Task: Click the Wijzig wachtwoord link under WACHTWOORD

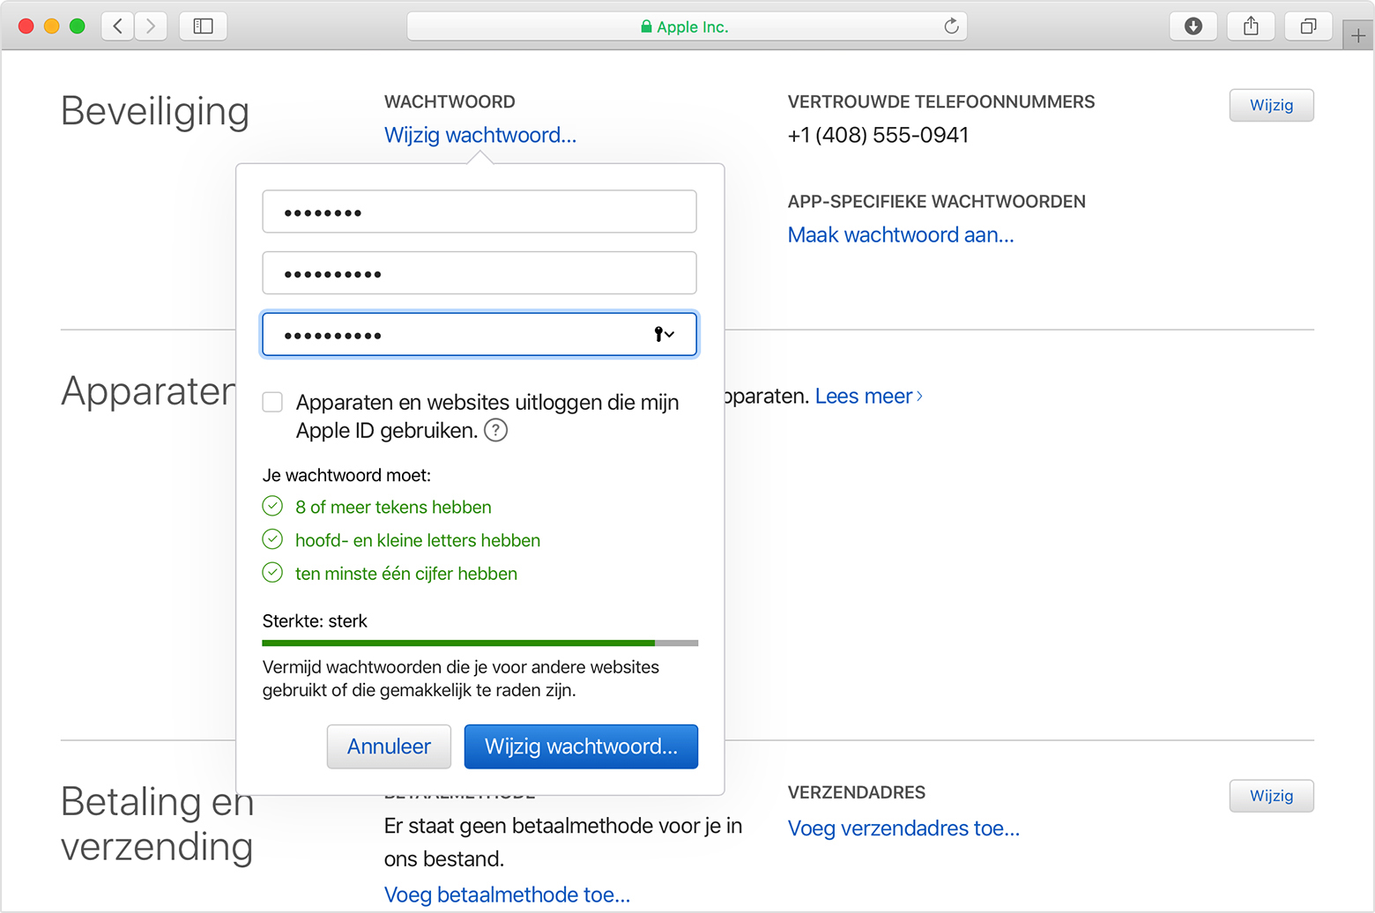Action: (480, 135)
